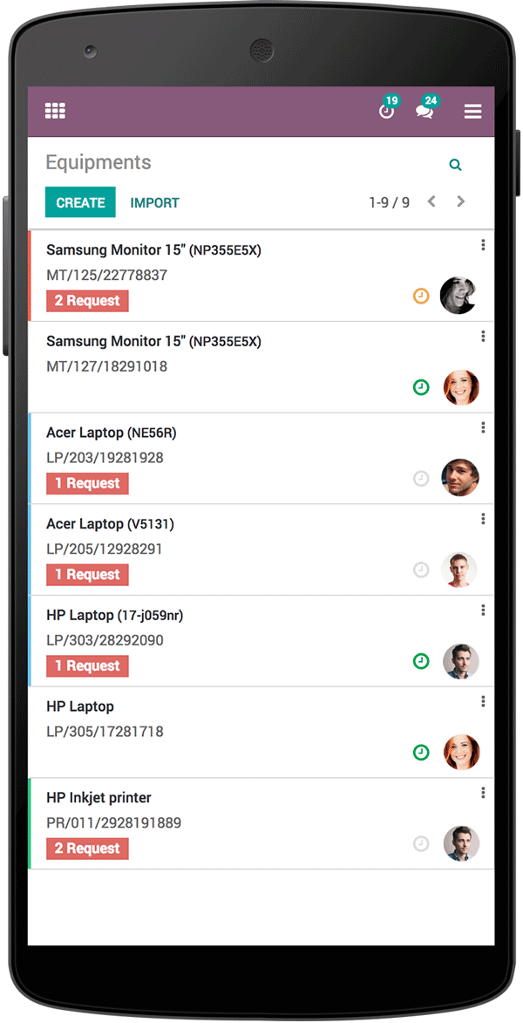The image size is (523, 1023).
Task: Open the hamburger navigation menu
Action: coord(472,112)
